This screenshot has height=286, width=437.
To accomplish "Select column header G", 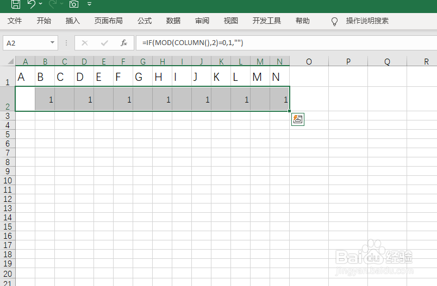I will click(143, 61).
